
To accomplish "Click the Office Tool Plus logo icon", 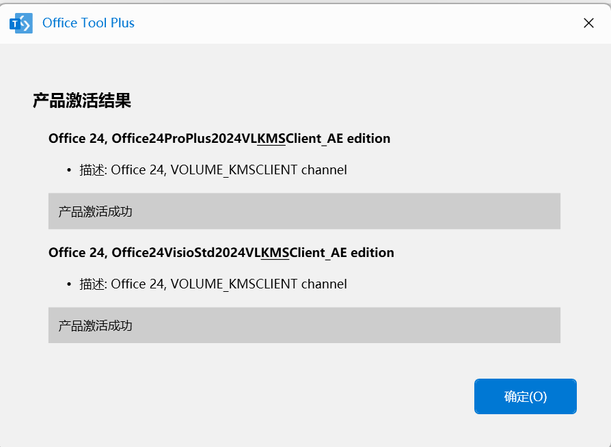I will coord(21,23).
